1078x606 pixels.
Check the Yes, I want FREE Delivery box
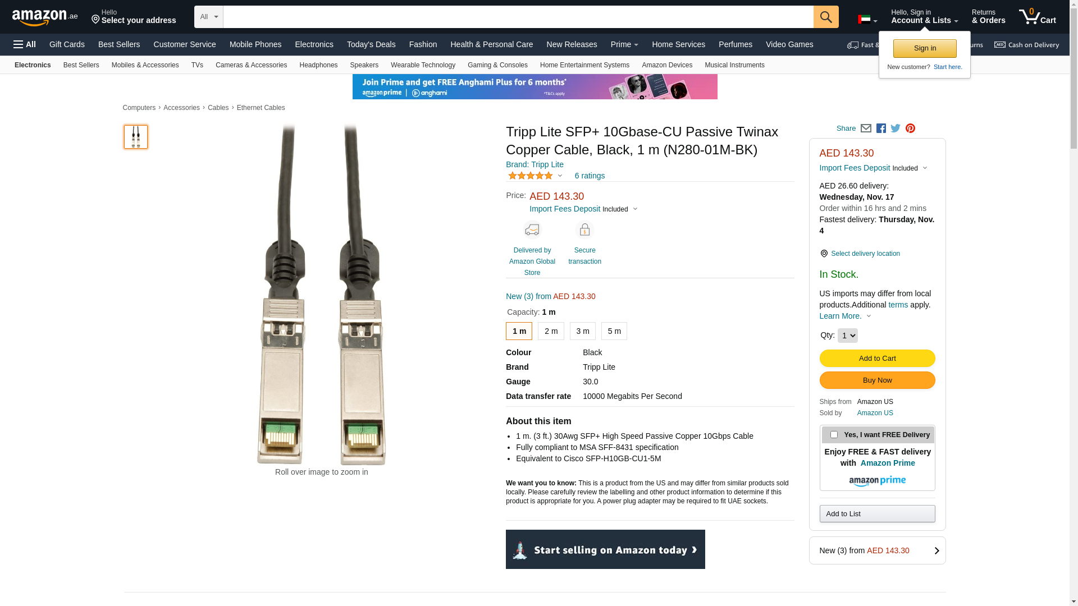point(834,435)
